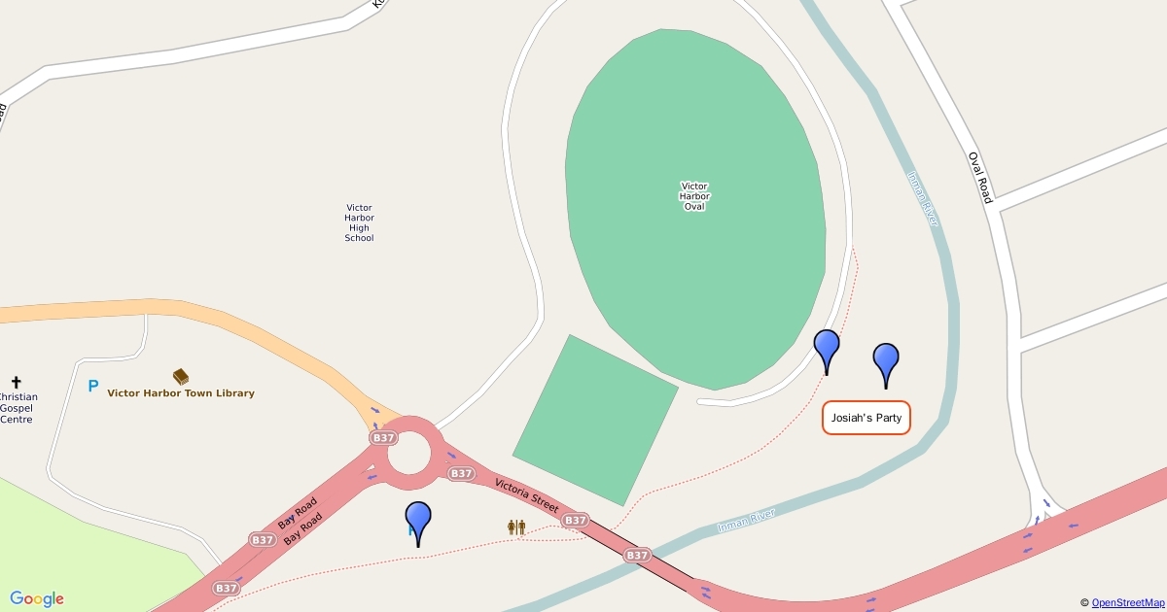Click the Christian Gospel Centre cross icon

pyautogui.click(x=16, y=383)
